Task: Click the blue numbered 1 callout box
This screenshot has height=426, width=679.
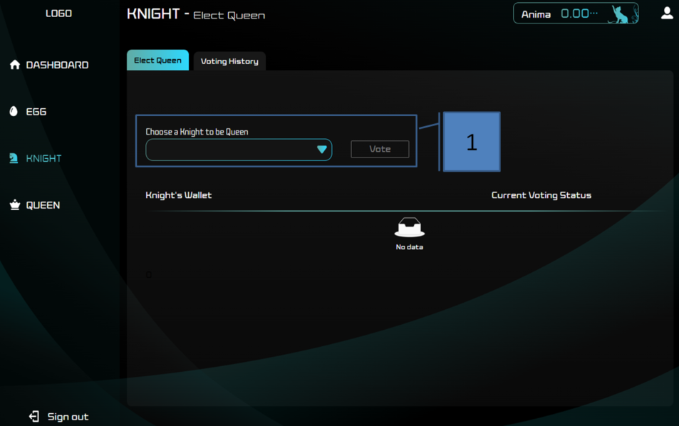Action: point(472,142)
